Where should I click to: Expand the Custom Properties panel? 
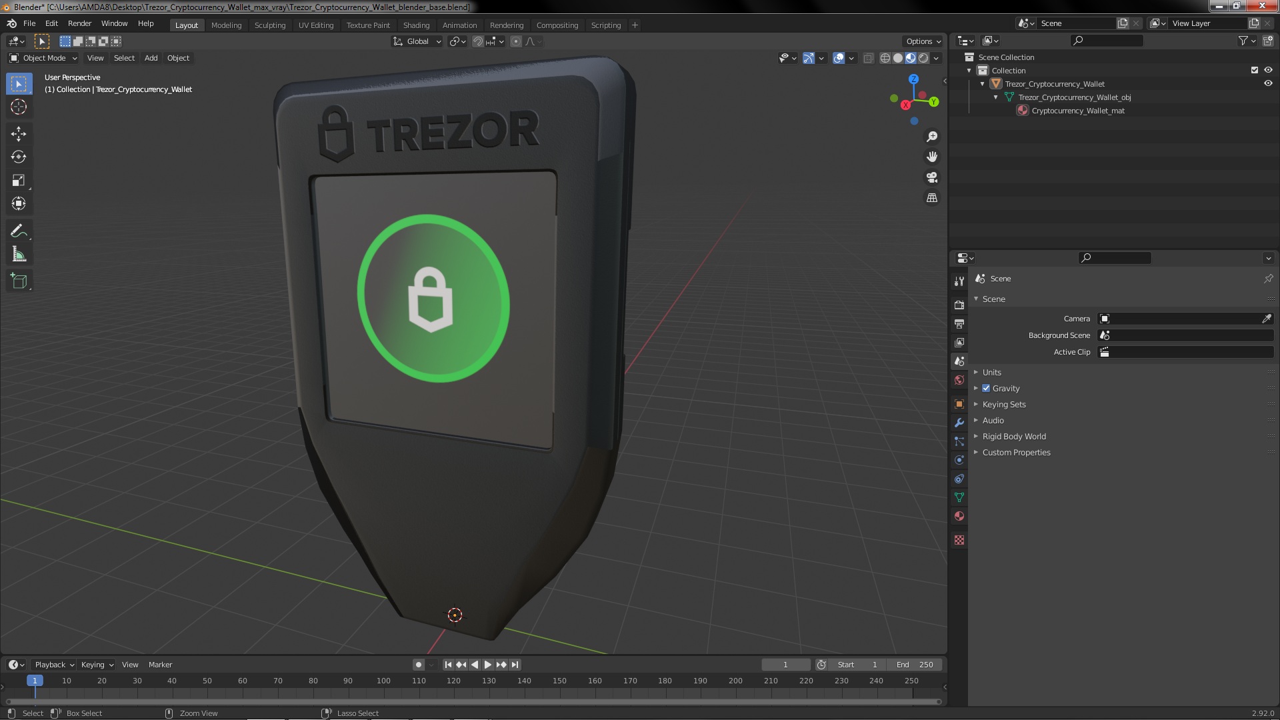click(x=1016, y=452)
